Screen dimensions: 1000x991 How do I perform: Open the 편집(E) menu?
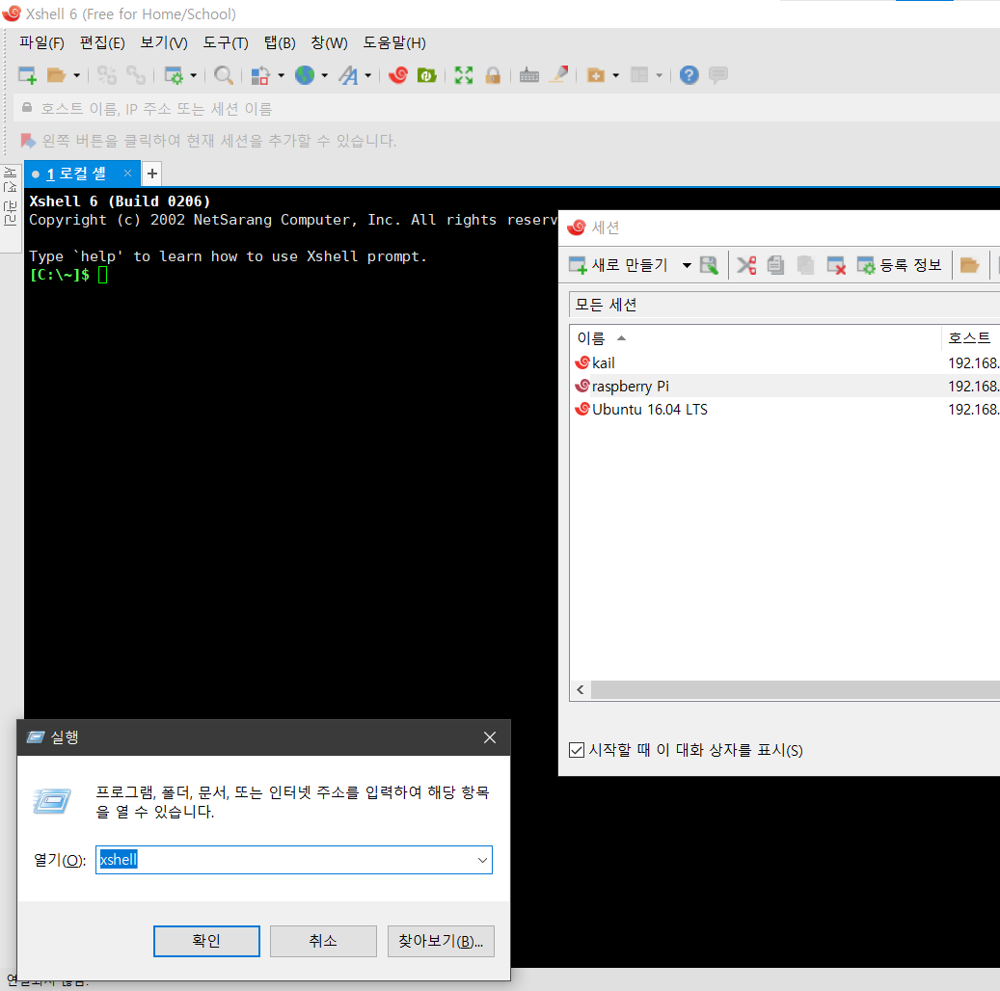click(x=102, y=42)
